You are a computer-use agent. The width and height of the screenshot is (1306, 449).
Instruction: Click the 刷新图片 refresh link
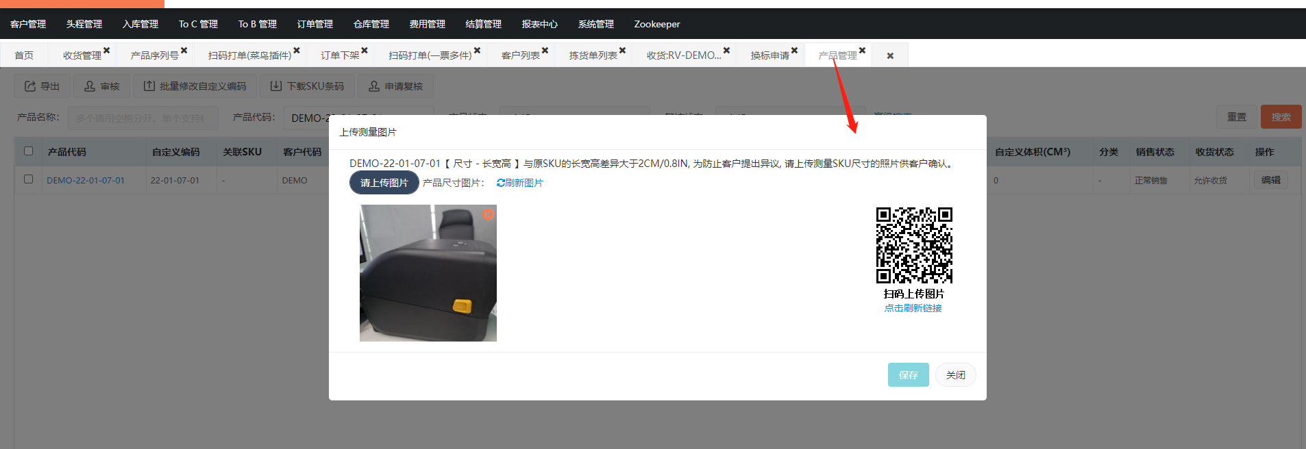point(520,183)
